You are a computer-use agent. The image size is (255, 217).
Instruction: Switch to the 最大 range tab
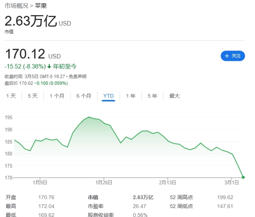tap(175, 96)
